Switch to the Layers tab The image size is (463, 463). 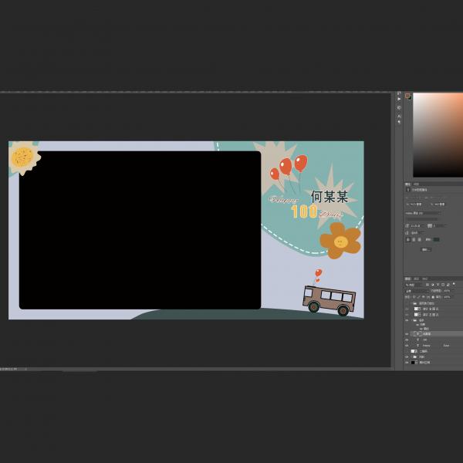[408, 279]
